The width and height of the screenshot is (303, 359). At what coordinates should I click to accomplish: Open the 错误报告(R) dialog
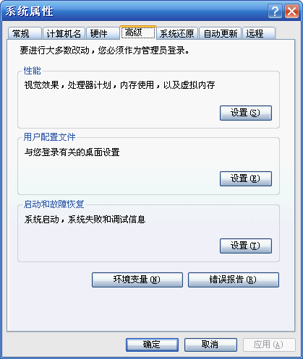234,280
